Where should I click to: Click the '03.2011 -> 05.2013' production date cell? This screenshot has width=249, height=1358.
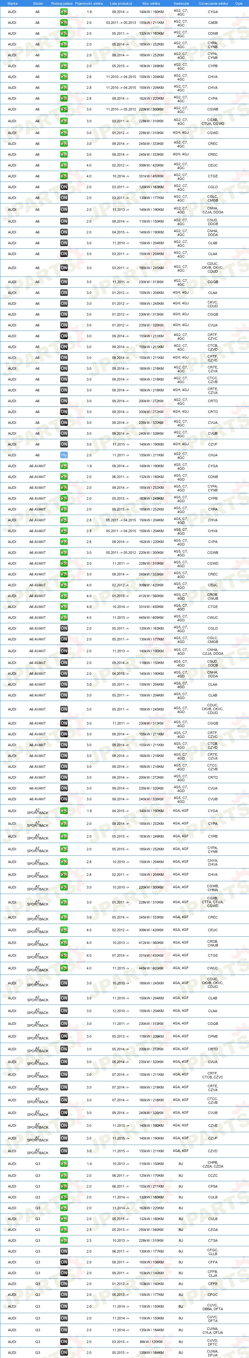(121, 23)
